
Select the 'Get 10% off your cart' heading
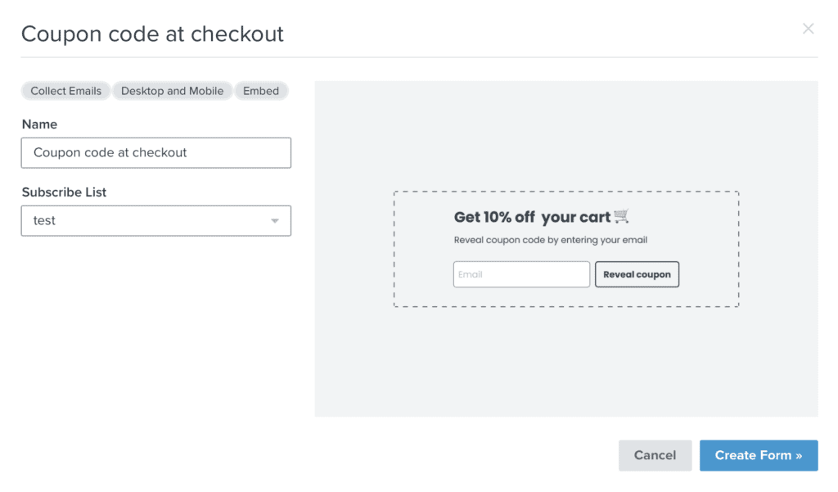(532, 217)
